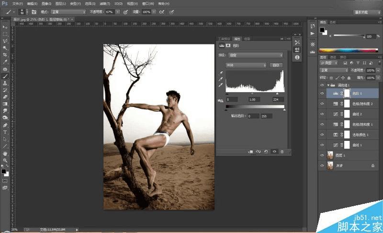The height and width of the screenshot is (233, 383).
Task: Open the RGB channel dropdown in Levels
Action: tap(246, 64)
